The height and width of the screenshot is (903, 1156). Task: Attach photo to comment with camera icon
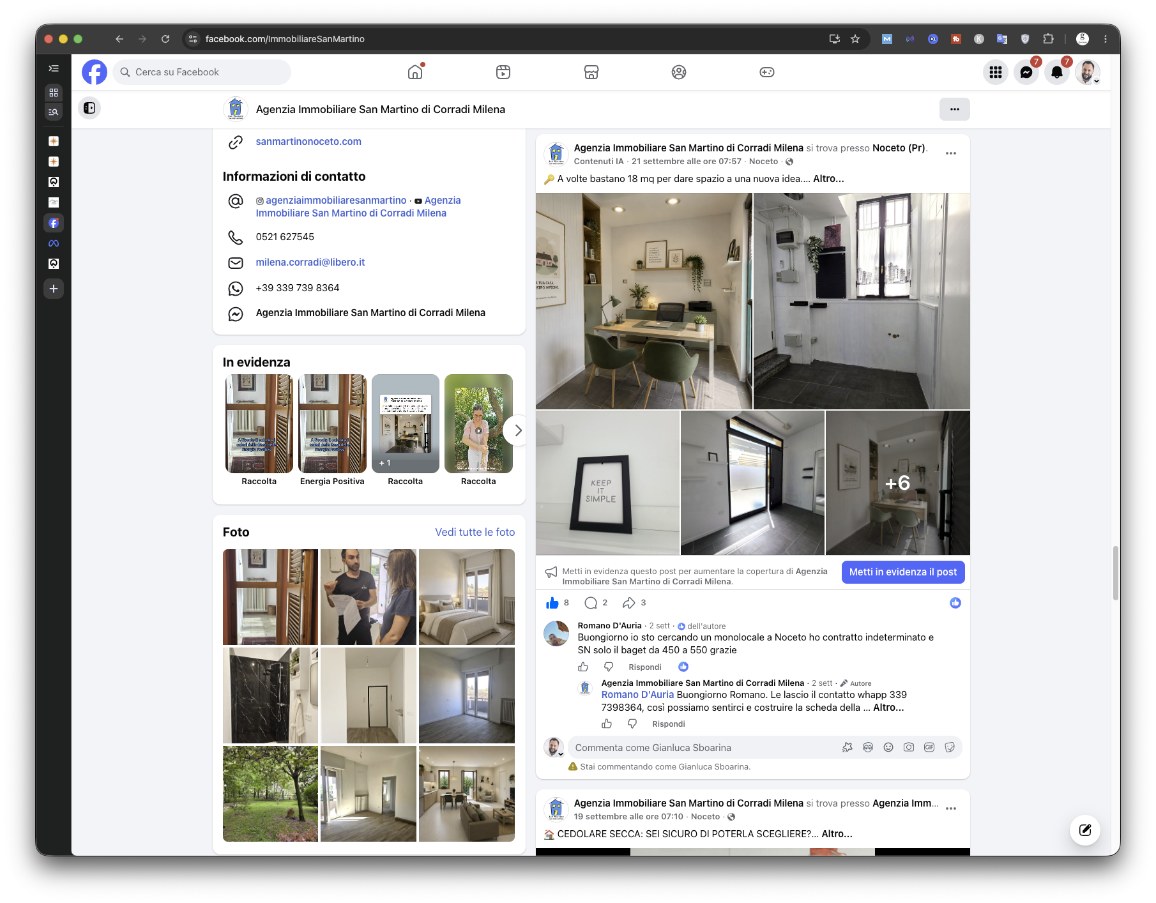(x=909, y=747)
